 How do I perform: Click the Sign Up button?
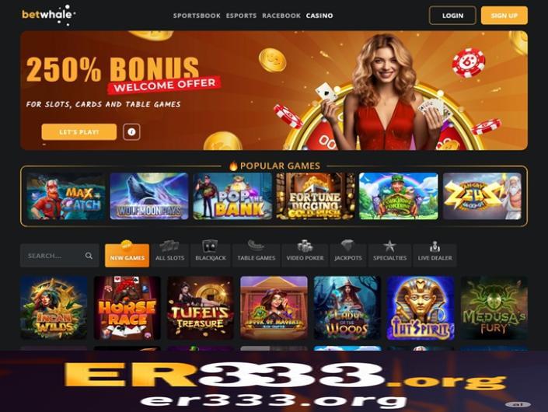(504, 16)
